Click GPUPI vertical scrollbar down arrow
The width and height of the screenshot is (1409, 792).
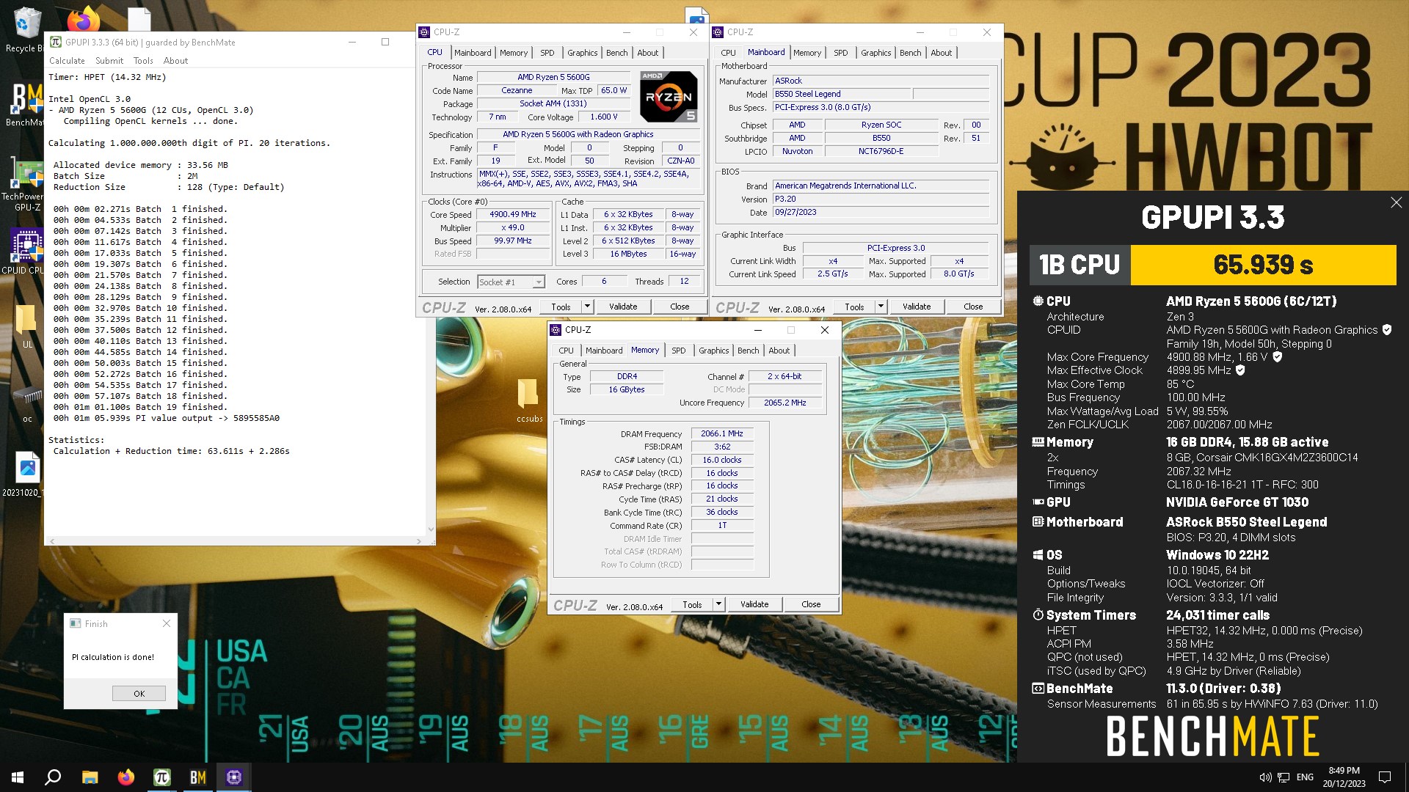coord(431,529)
